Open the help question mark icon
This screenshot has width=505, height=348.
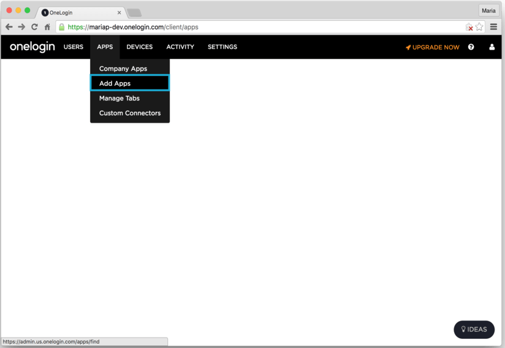471,47
